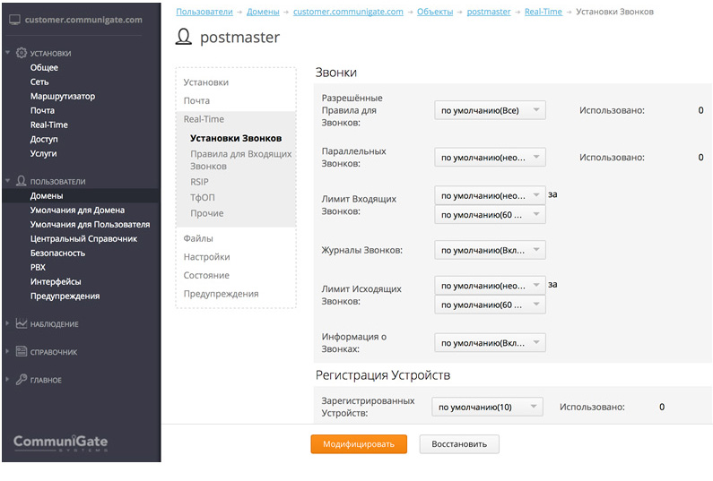This screenshot has height=481, width=713.
Task: Open the Журналы Звонков dropdown
Action: 490,250
